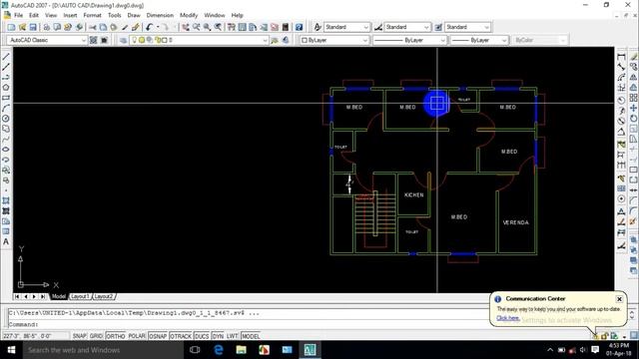Select the Hatch tool
Screen dimensions: 639x359
[6, 200]
